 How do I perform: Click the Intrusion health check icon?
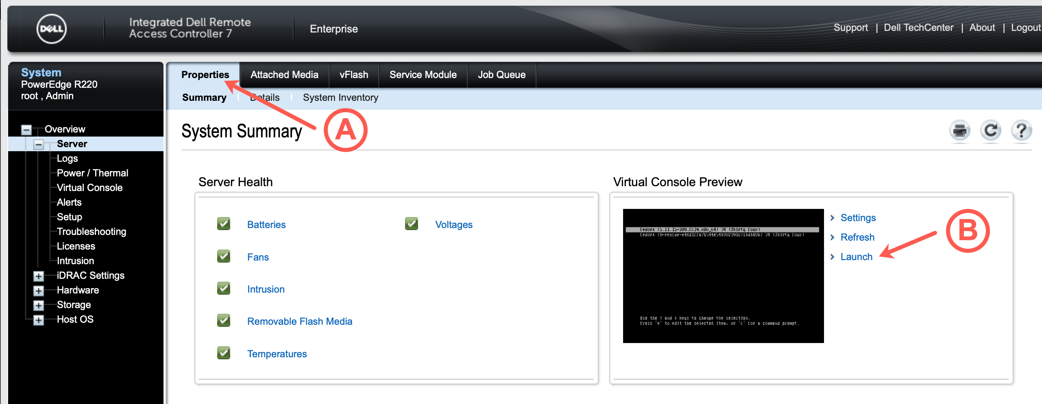point(224,289)
